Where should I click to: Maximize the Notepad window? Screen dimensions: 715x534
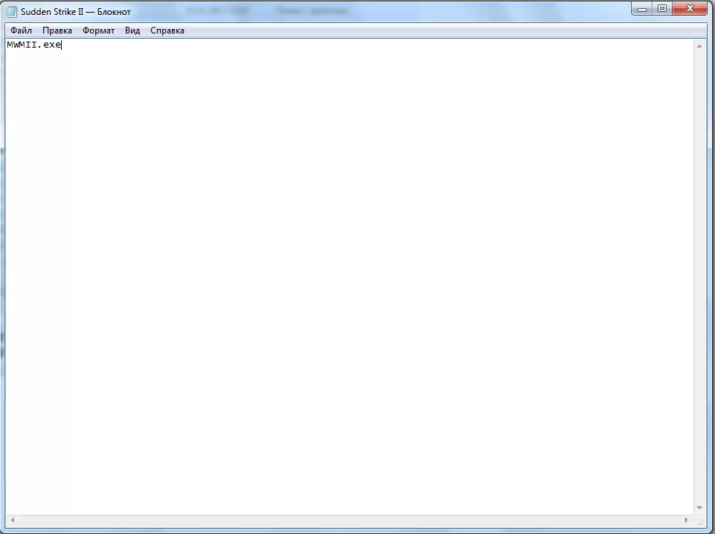pyautogui.click(x=663, y=9)
